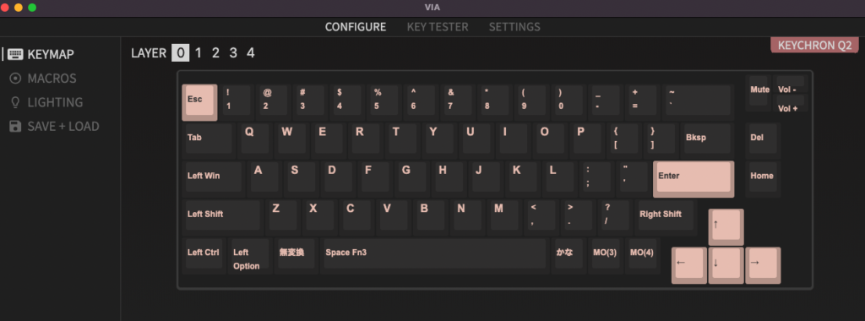Screen dimensions: 865x321
Task: Open the Lighting section bulb icon
Action: click(15, 102)
